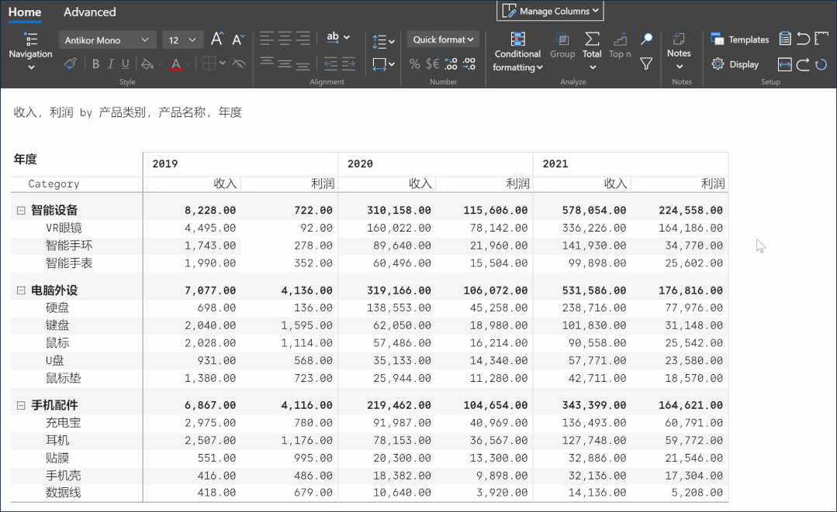Switch to the Home tab

[25, 12]
